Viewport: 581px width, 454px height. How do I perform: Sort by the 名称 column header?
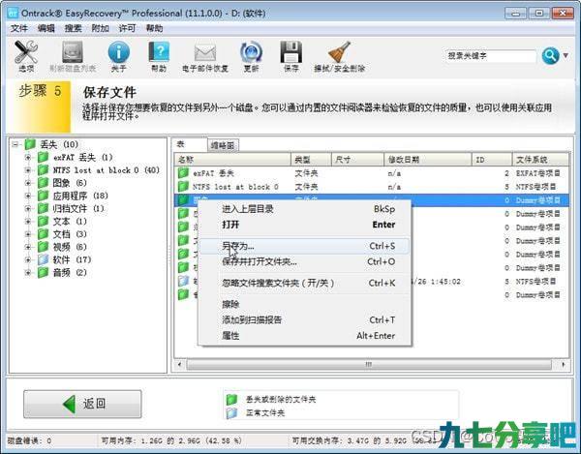232,160
